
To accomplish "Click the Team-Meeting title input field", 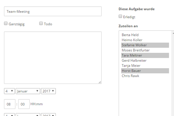I will click(x=53, y=11).
